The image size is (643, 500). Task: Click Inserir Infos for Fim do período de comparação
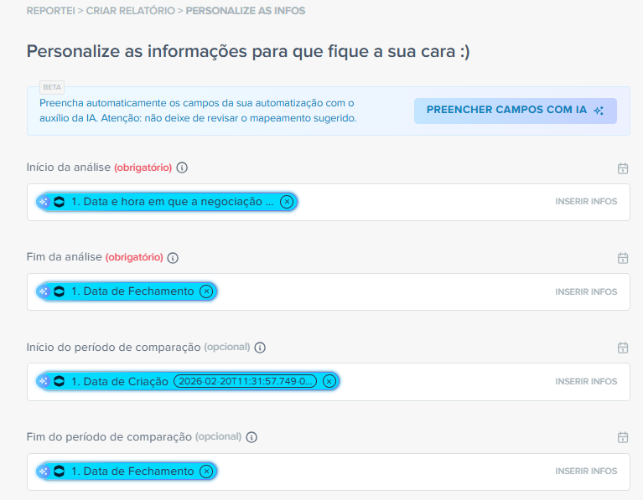tap(586, 471)
